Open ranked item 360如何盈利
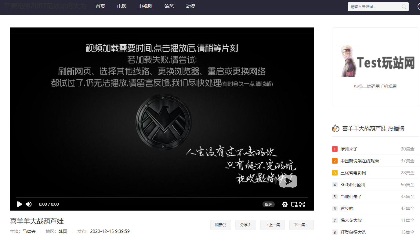The width and height of the screenshot is (420, 235). point(353,185)
